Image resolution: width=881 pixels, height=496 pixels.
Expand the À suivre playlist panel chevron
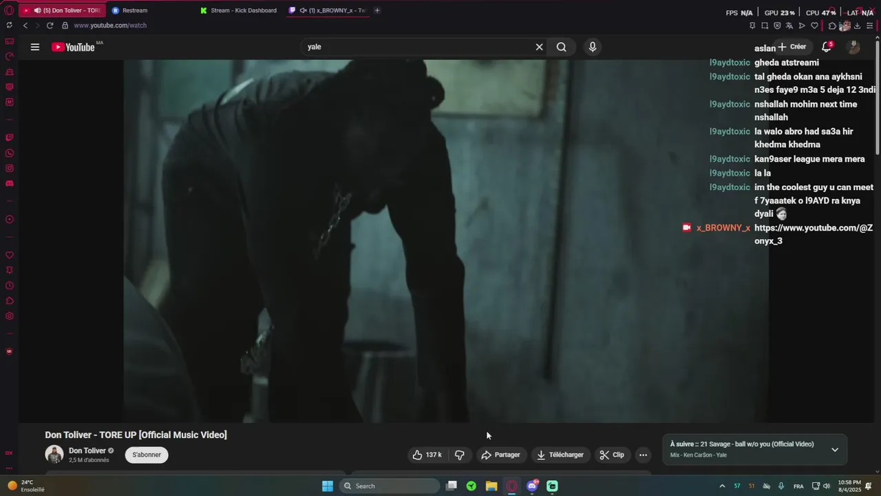835,450
